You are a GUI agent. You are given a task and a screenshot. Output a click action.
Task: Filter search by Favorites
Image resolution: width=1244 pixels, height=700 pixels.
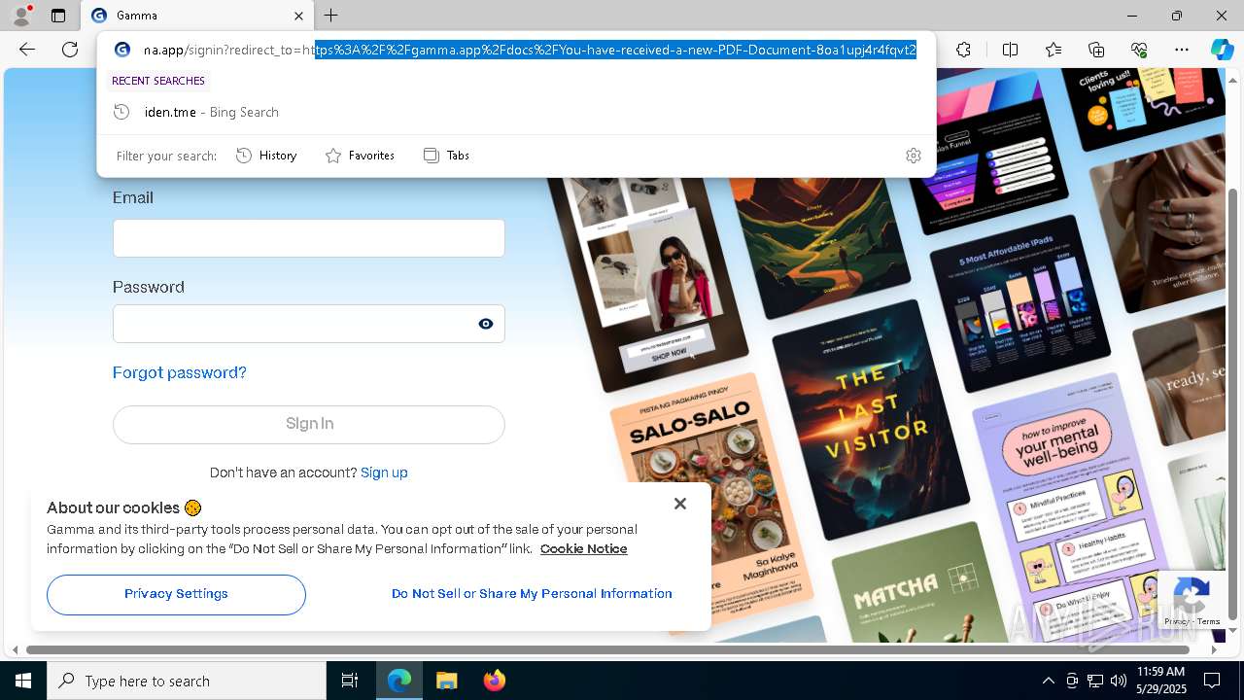361,156
